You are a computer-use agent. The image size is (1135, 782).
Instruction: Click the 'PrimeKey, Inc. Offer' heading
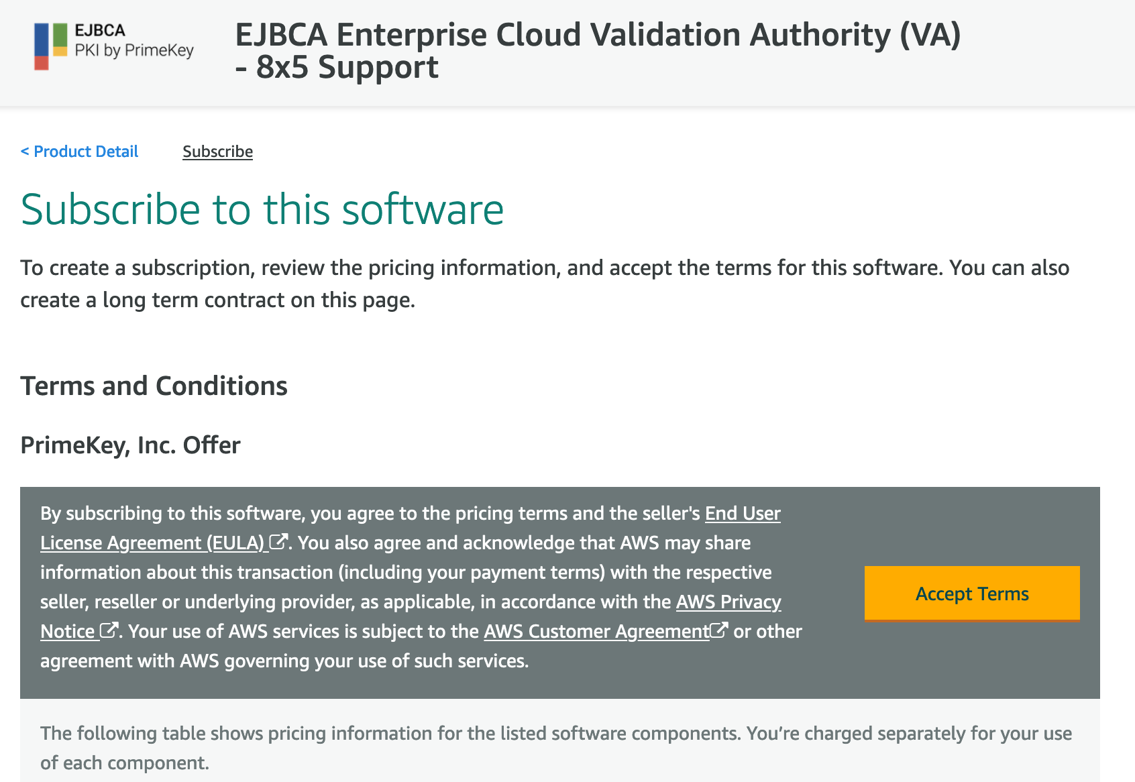click(x=130, y=445)
